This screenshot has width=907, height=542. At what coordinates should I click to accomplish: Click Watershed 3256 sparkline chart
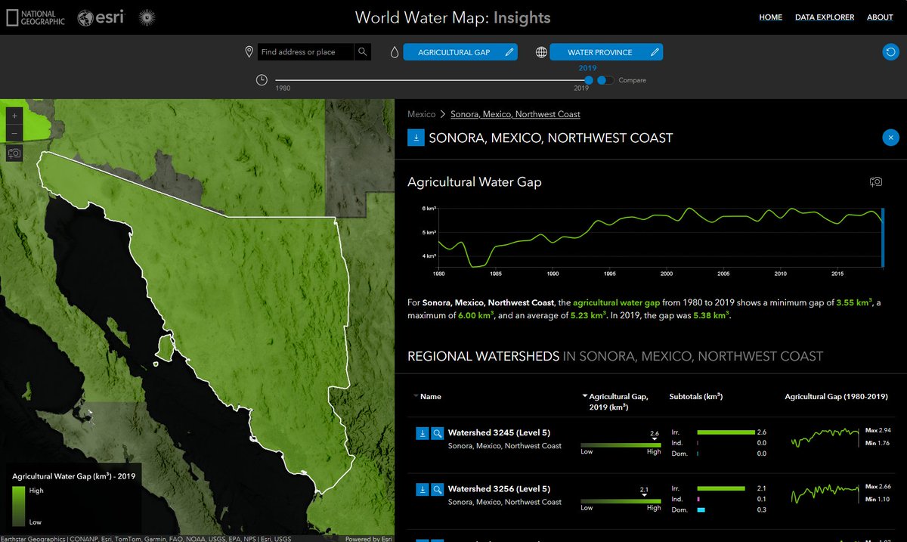[x=825, y=494]
